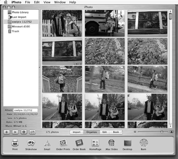178x159 pixels.
Task: Switch to Book mode
Action: (116, 132)
